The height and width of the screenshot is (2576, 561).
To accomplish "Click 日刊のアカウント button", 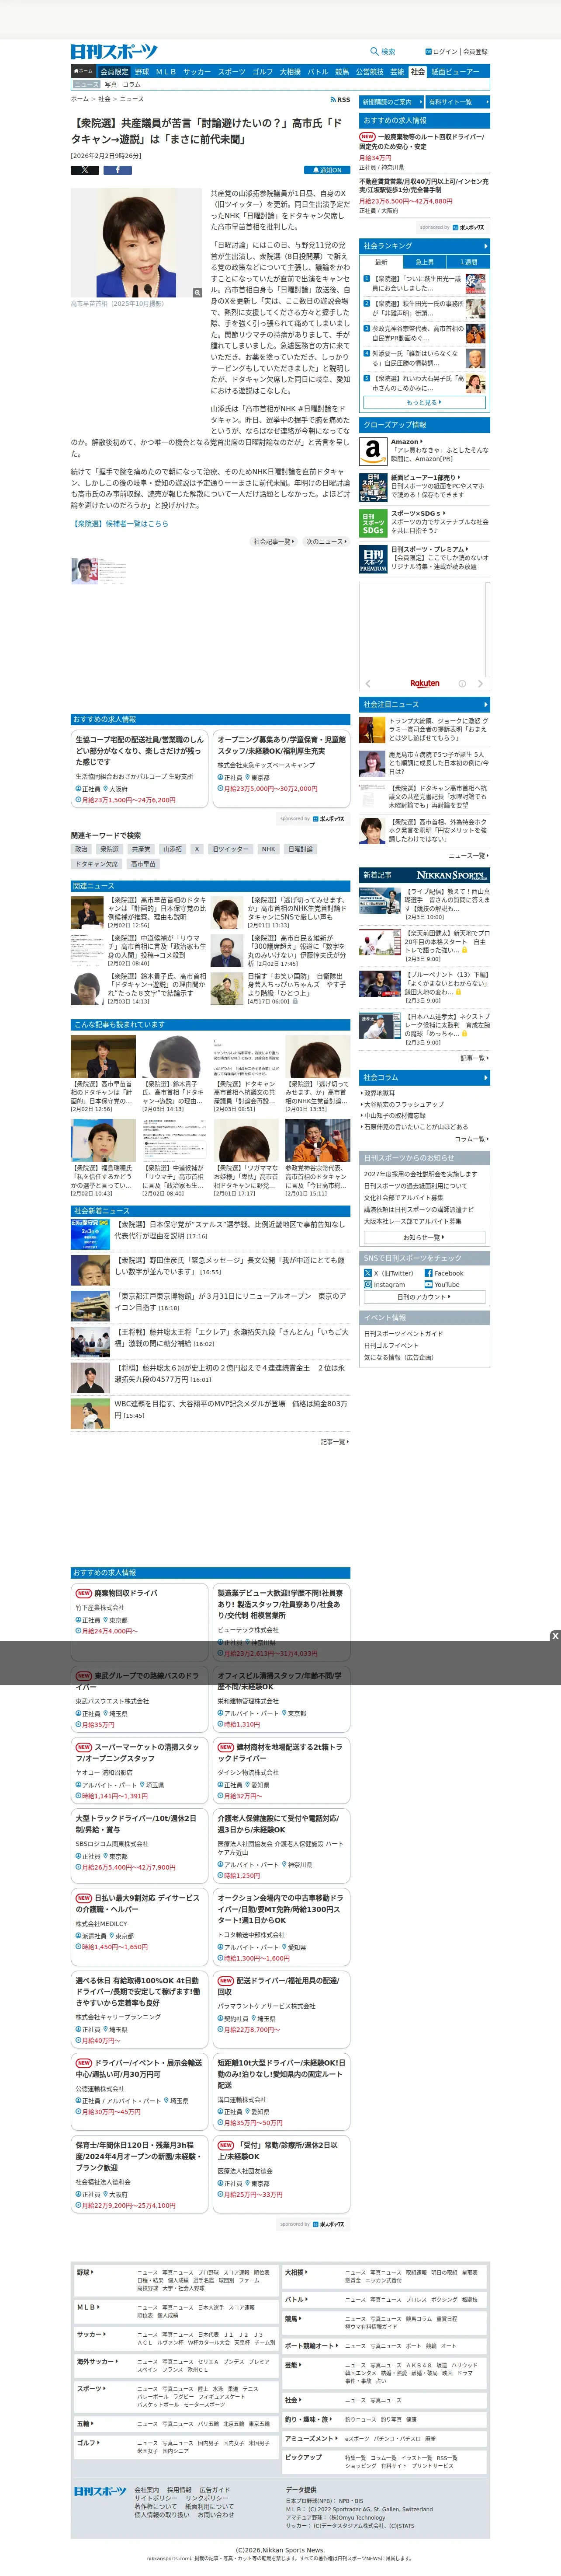I will (424, 1297).
